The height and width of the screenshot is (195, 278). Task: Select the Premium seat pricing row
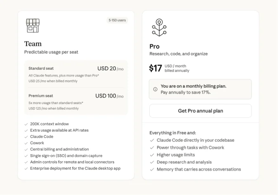(x=76, y=101)
